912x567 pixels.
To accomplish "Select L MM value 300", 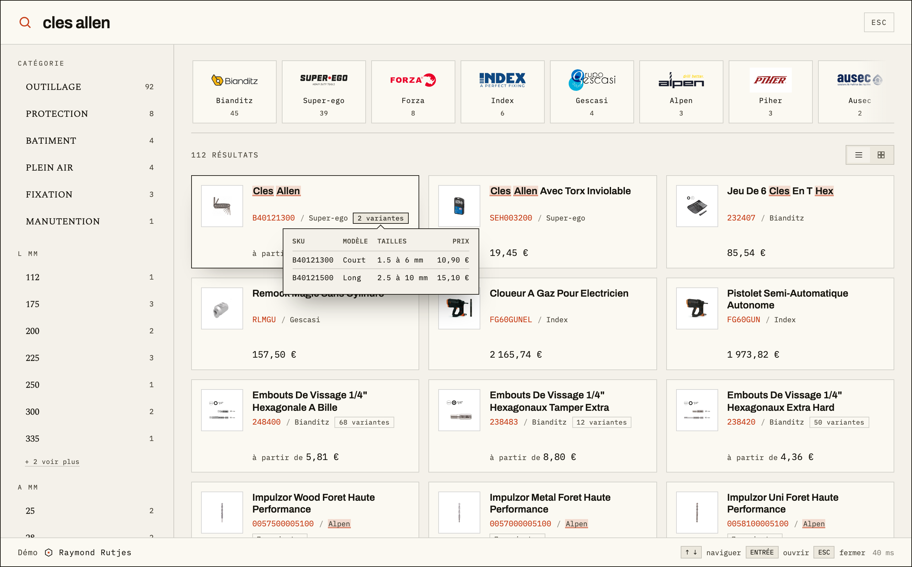I will (89, 412).
